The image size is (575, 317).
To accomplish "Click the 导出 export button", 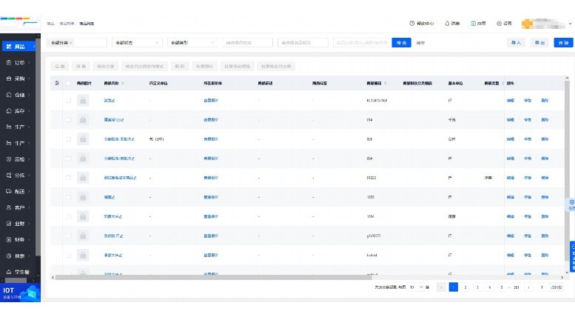I will (539, 42).
